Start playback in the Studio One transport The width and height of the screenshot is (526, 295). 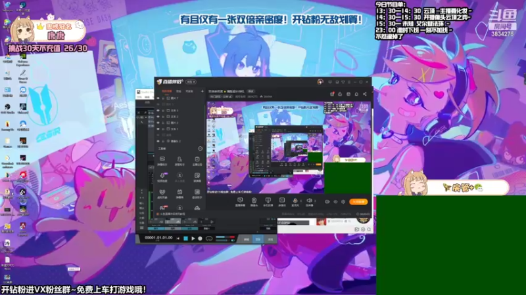[x=193, y=239]
